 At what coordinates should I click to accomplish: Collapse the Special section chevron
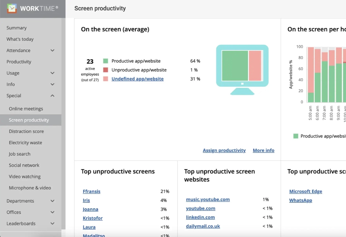coord(52,96)
